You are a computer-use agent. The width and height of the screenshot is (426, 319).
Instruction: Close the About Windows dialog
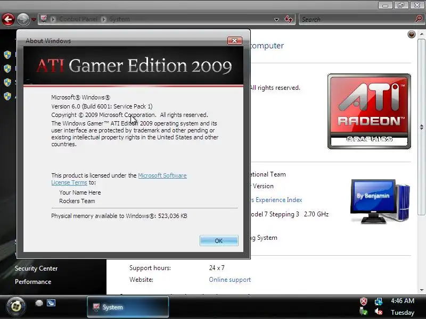pyautogui.click(x=234, y=41)
